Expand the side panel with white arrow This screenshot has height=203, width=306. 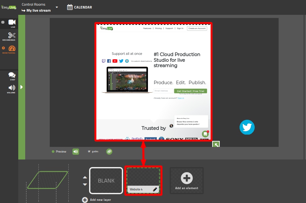click(x=21, y=87)
